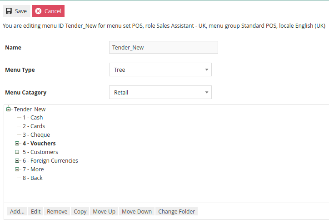The image size is (329, 224).
Task: Open the Menu Type dropdown
Action: 160,70
